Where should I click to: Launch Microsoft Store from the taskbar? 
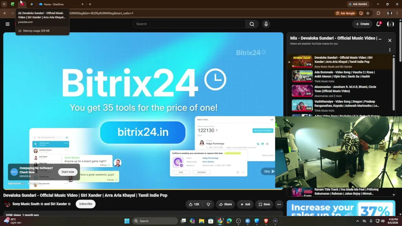(x=211, y=221)
